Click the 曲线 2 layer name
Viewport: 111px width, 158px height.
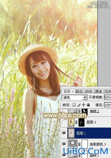[x=94, y=111]
